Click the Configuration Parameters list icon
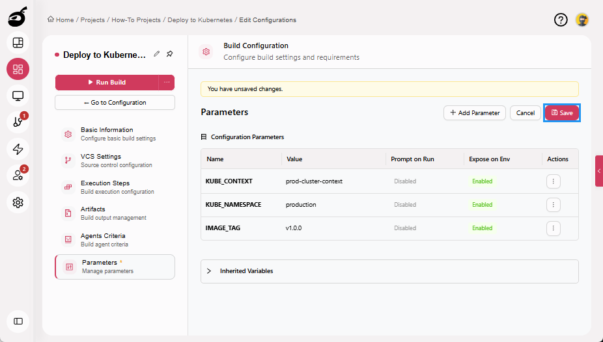This screenshot has height=342, width=603. tap(204, 137)
